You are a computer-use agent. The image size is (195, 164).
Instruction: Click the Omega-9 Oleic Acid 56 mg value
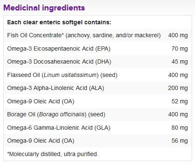pyautogui.click(x=179, y=141)
